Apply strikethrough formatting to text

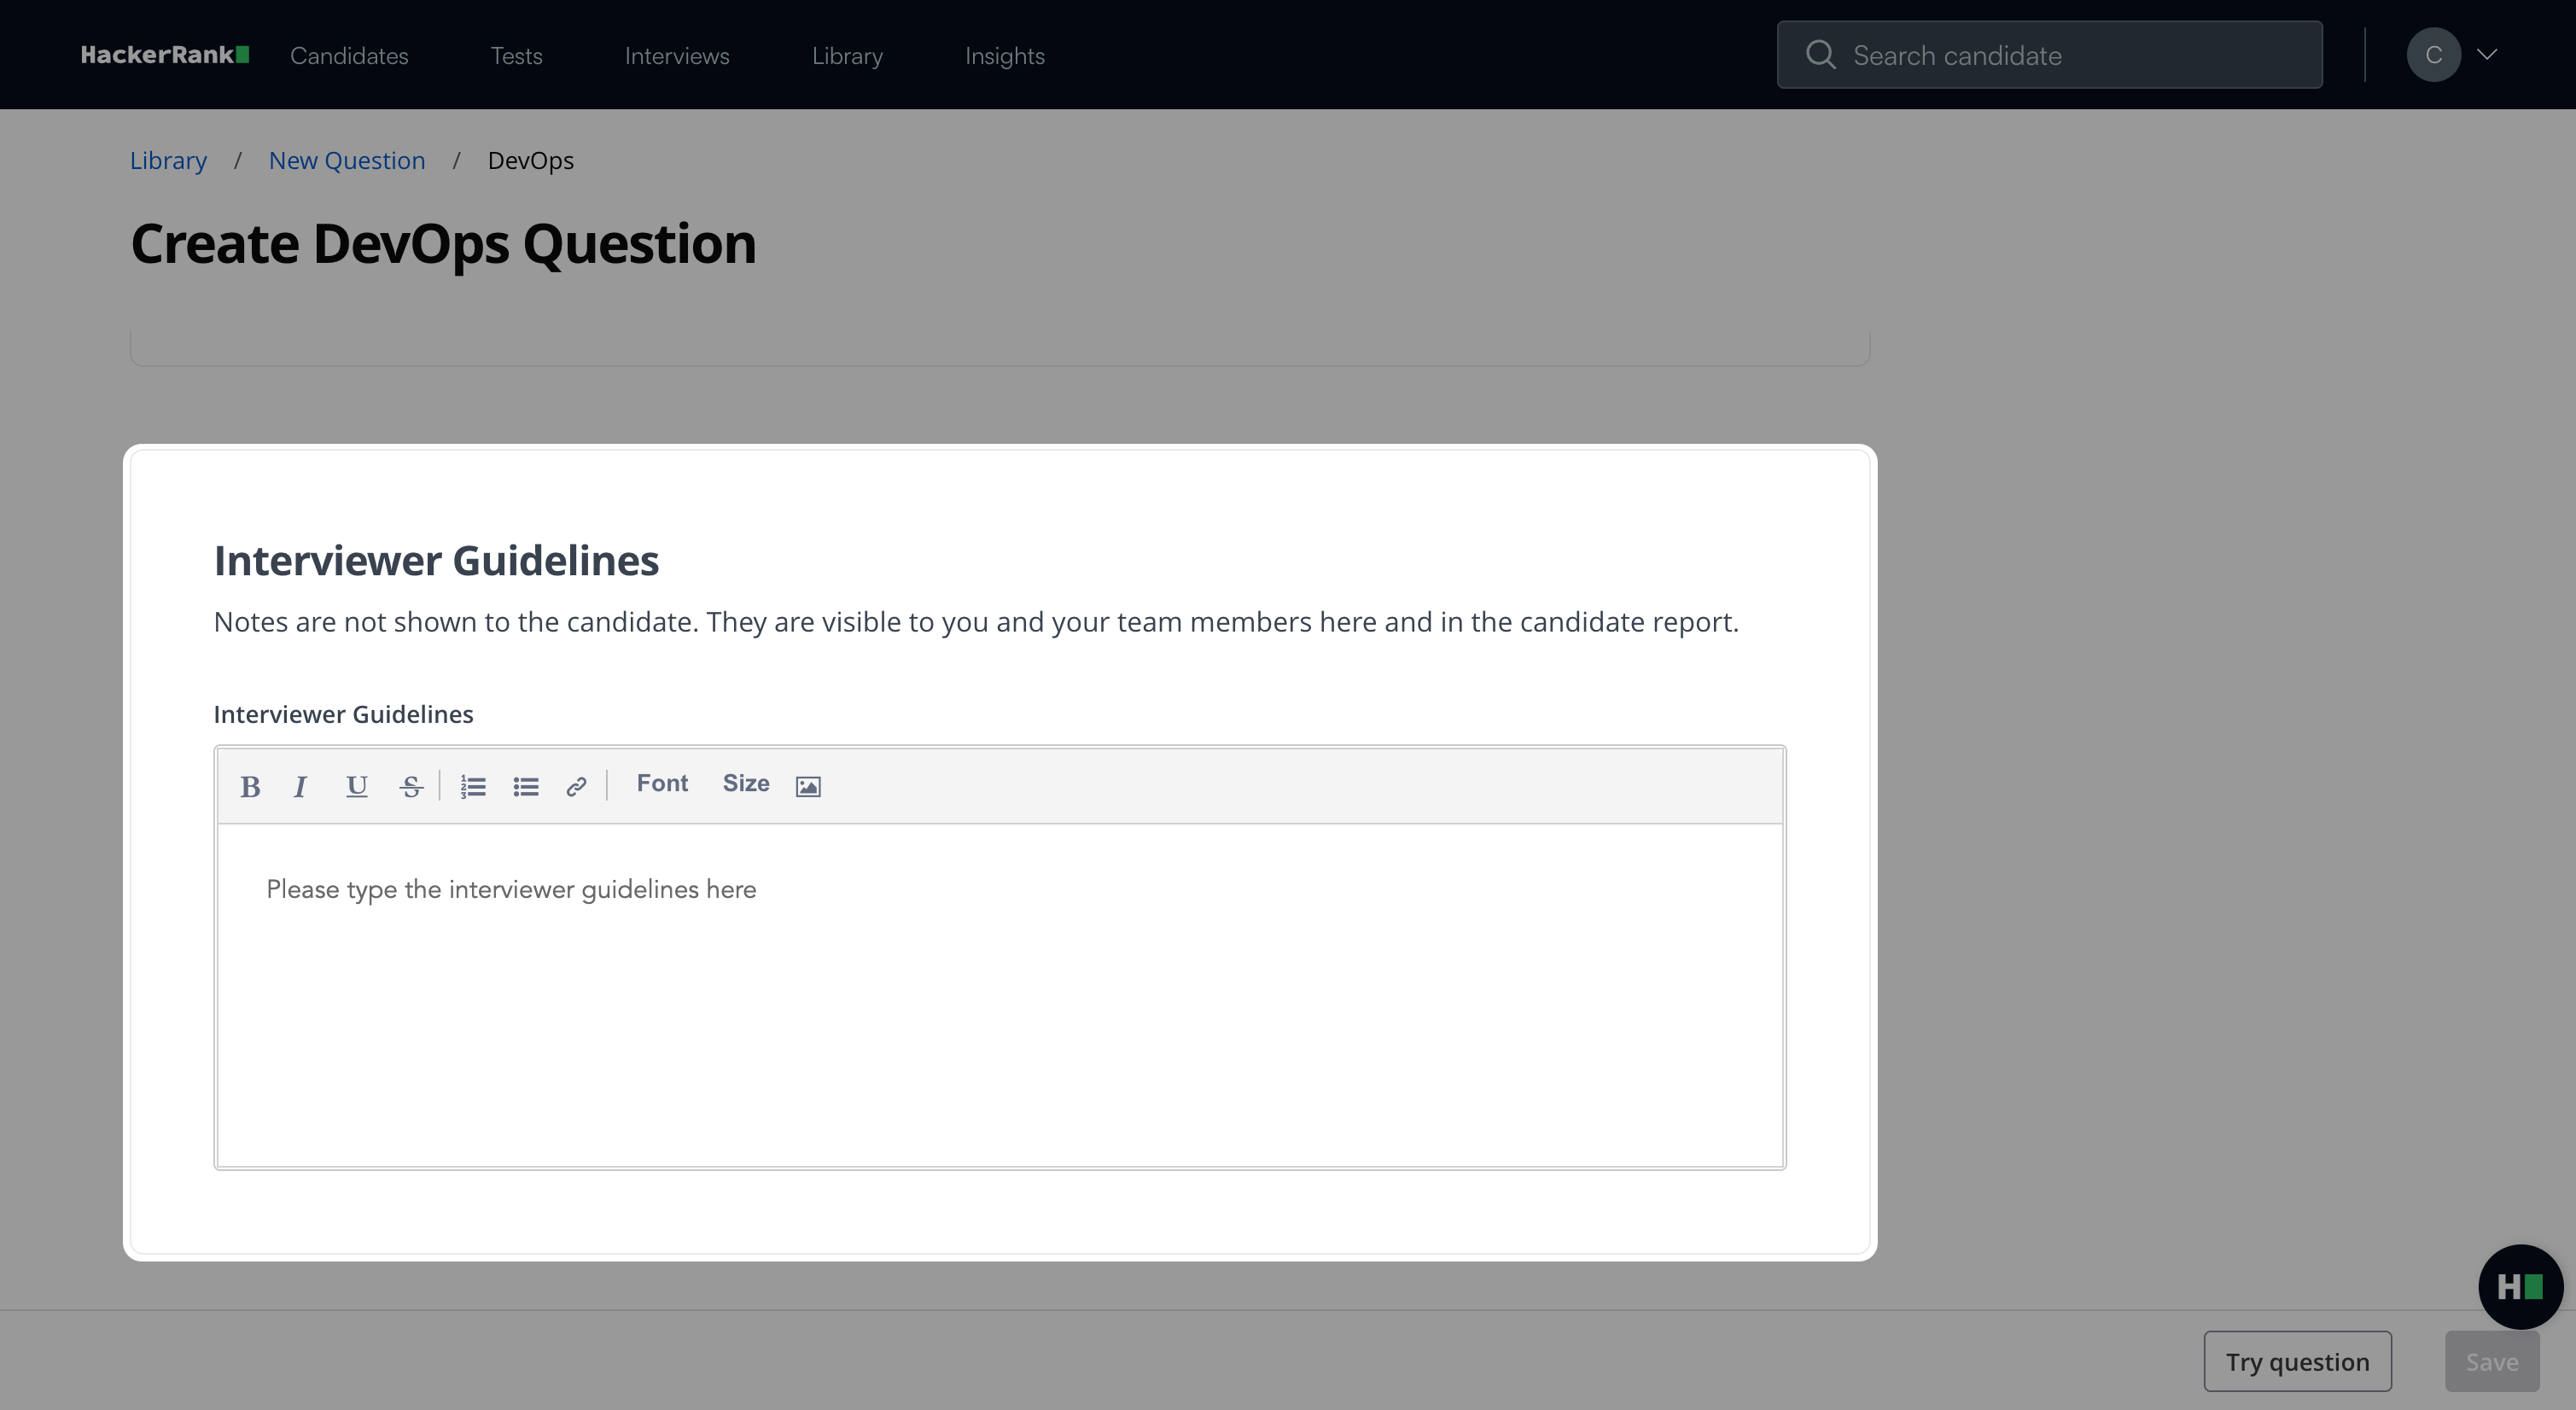pos(410,786)
